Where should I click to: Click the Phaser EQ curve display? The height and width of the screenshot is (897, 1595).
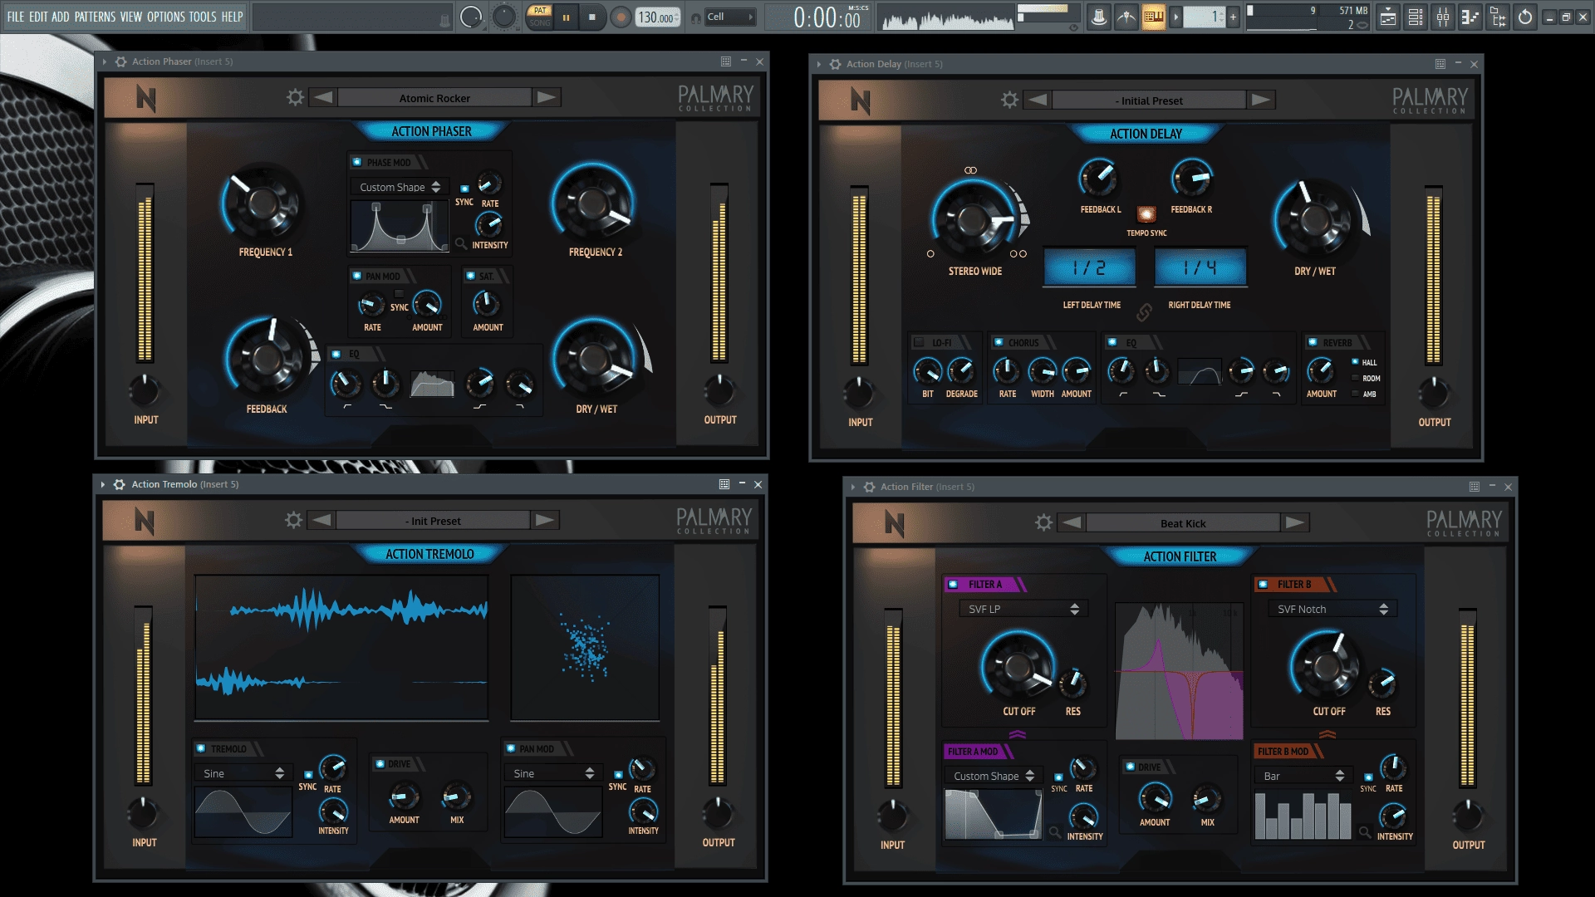(432, 384)
